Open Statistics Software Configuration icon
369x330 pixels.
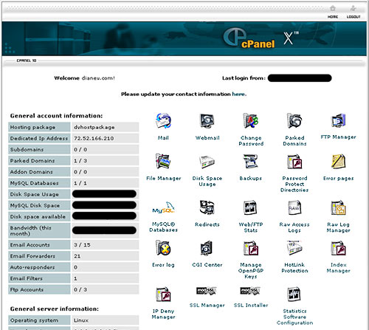point(294,295)
